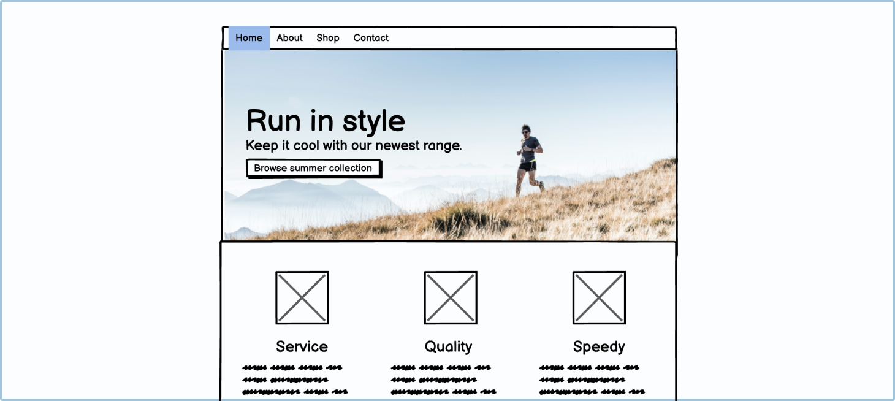Click the image placeholder above Speedy

point(599,298)
